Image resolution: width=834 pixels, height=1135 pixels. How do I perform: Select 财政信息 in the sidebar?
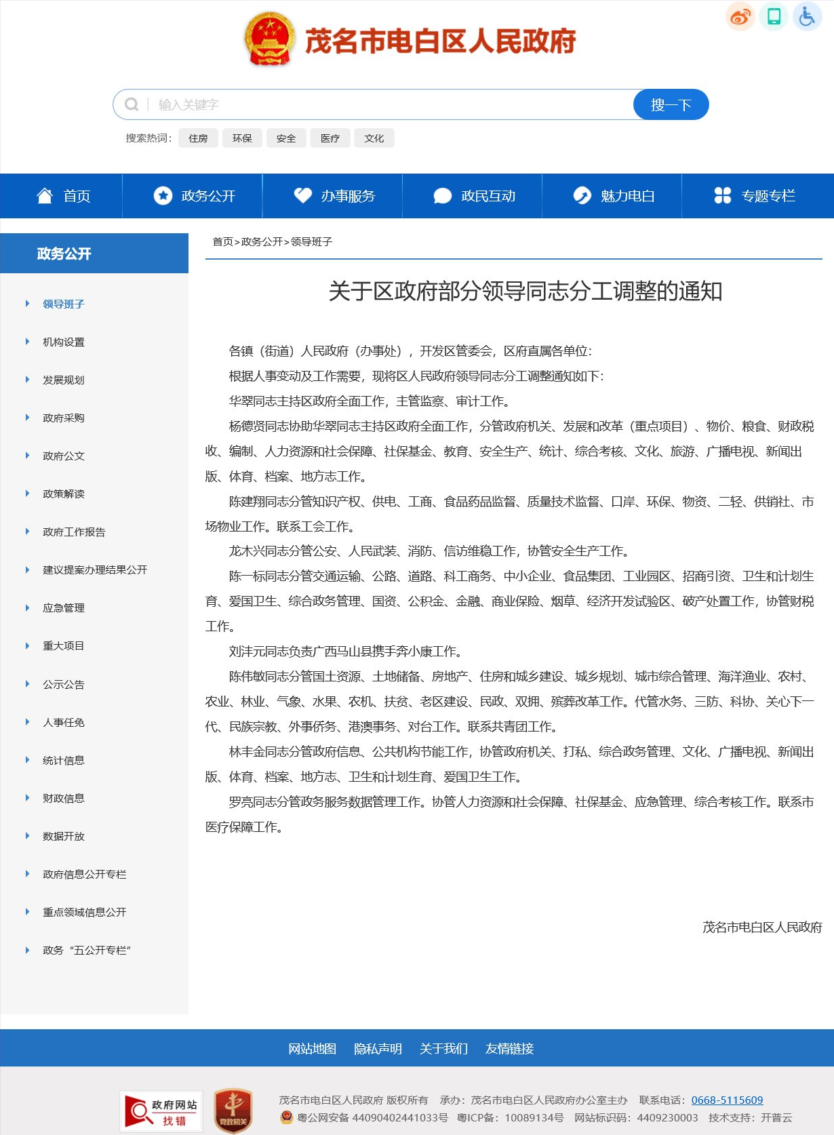point(64,798)
